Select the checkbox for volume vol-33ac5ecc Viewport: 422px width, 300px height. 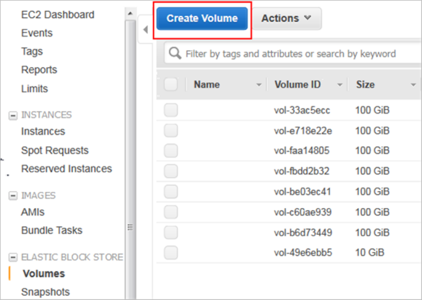(x=171, y=111)
